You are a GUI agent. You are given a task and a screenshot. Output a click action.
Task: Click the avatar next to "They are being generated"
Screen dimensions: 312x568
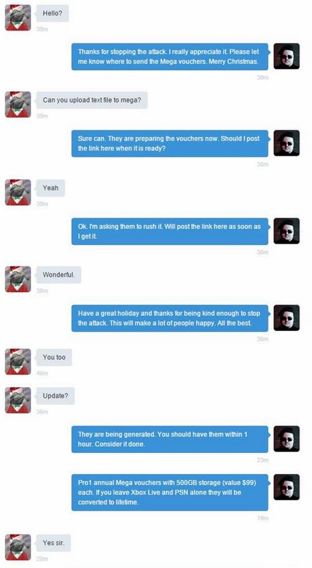tap(286, 439)
